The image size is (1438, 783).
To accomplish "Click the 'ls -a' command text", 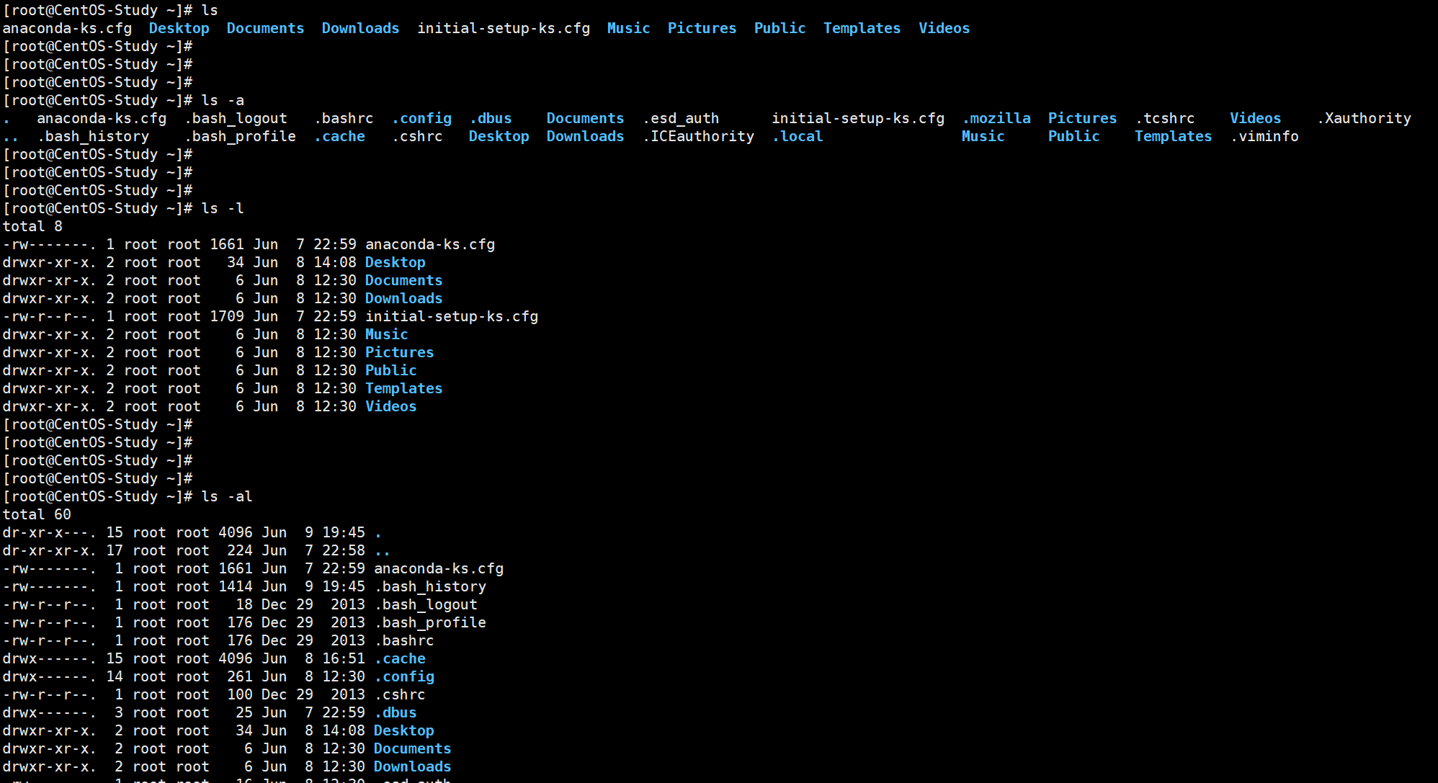I will pos(223,100).
